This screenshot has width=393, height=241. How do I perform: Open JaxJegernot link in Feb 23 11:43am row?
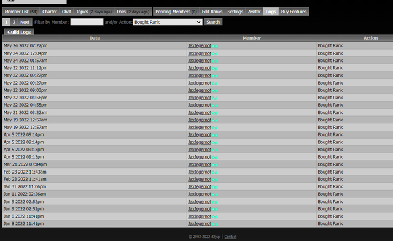tap(200, 172)
